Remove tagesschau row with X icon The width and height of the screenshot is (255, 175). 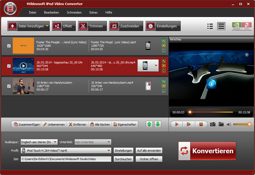pyautogui.click(x=164, y=66)
